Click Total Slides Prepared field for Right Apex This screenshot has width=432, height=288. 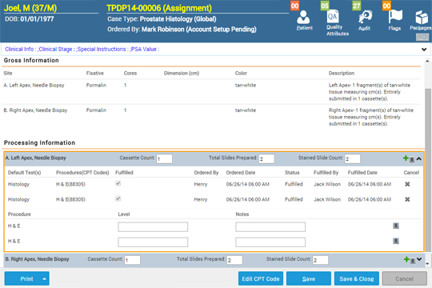tap(234, 260)
